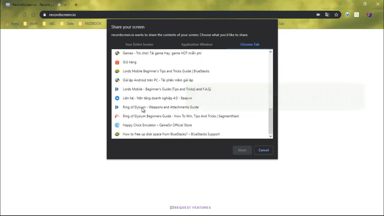Image resolution: width=384 pixels, height=216 pixels.
Task: Restore down the Chrome window
Action: pyautogui.click(x=365, y=4)
